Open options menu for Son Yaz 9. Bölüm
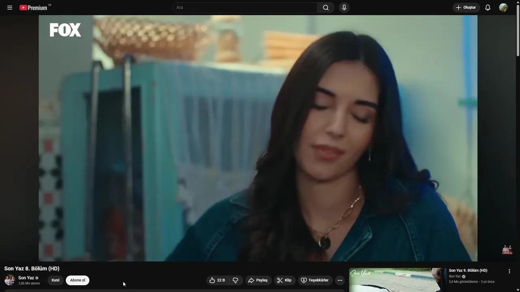The width and height of the screenshot is (520, 292). coord(509,271)
